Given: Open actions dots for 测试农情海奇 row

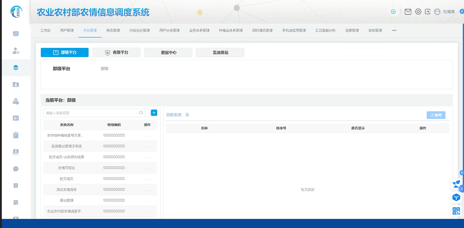Looking at the screenshot, I should point(147,190).
